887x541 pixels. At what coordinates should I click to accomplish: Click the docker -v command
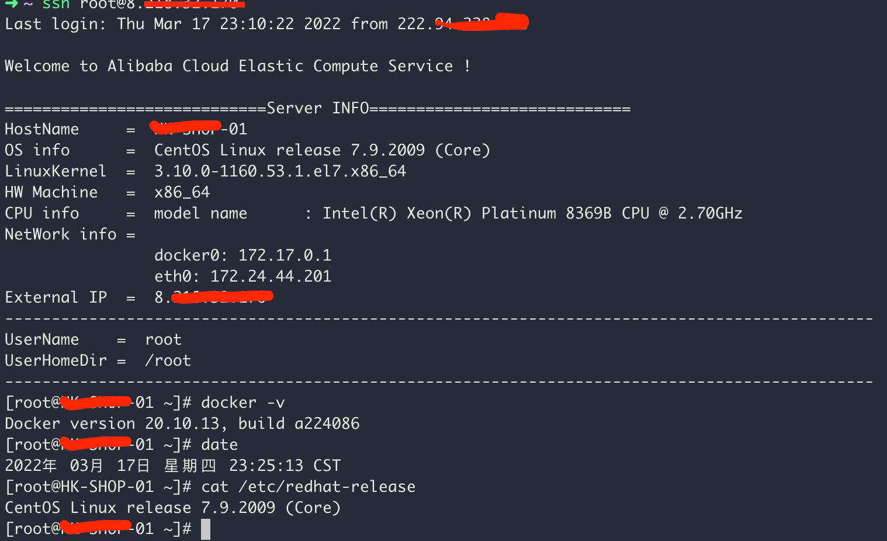242,403
